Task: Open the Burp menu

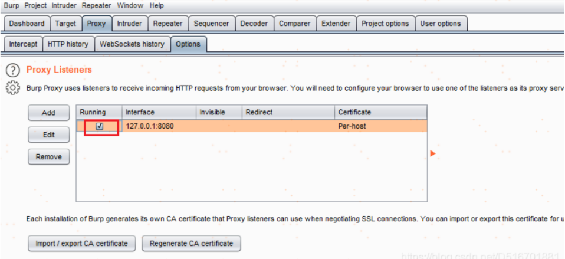Action: point(11,6)
